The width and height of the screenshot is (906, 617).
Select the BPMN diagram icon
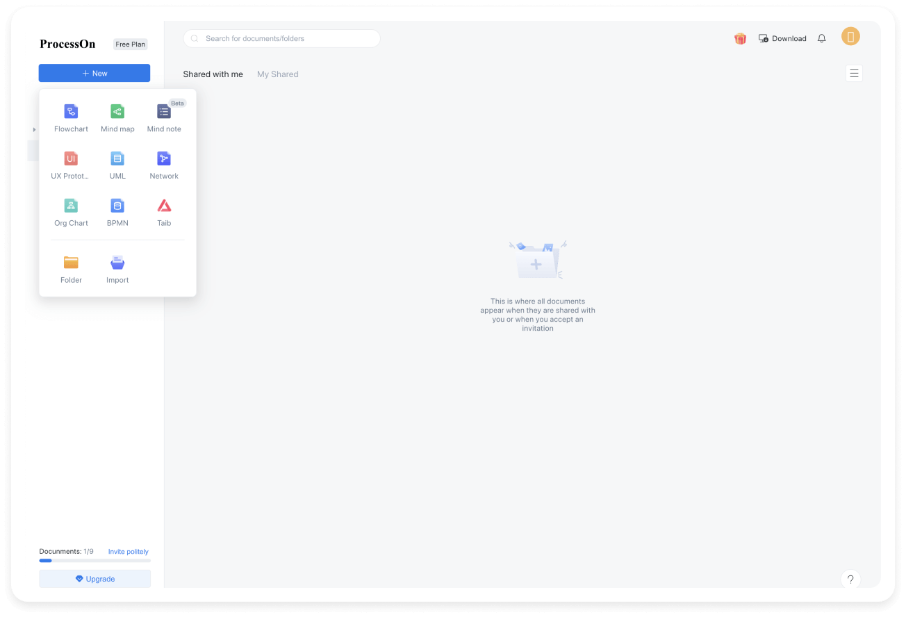point(117,206)
